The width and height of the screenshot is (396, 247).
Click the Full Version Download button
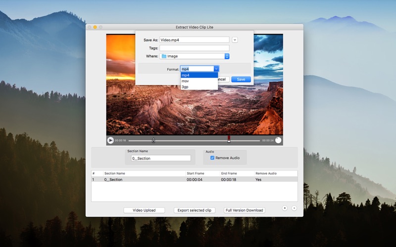pyautogui.click(x=245, y=210)
